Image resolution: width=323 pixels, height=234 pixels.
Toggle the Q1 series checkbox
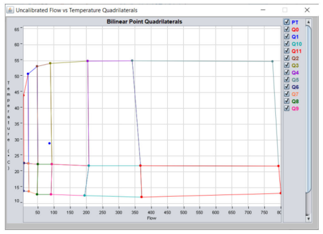pyautogui.click(x=287, y=37)
